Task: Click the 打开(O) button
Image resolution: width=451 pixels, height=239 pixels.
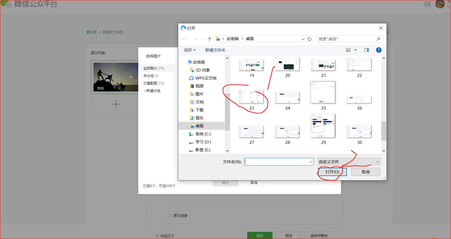Action: (332, 172)
